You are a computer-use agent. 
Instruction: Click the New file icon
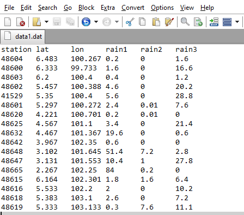click(x=8, y=22)
